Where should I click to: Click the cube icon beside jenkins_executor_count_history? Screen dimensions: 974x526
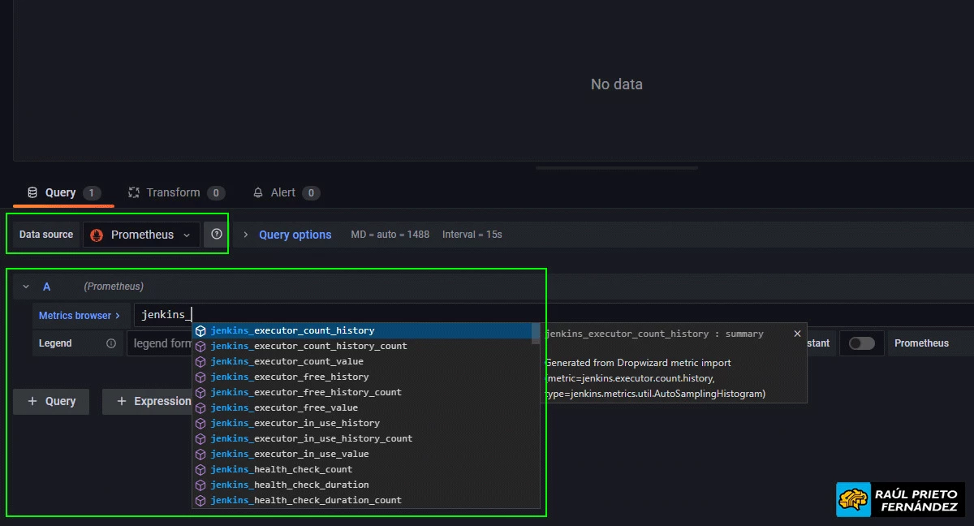(200, 331)
